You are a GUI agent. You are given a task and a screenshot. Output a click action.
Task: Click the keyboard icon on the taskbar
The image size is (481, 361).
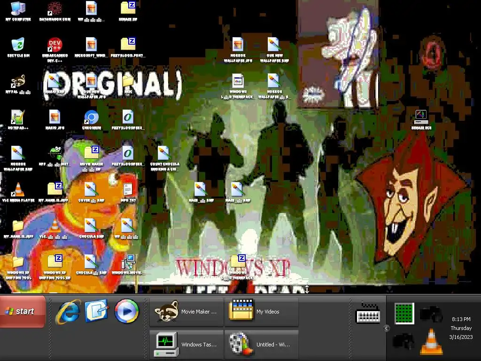pos(368,314)
